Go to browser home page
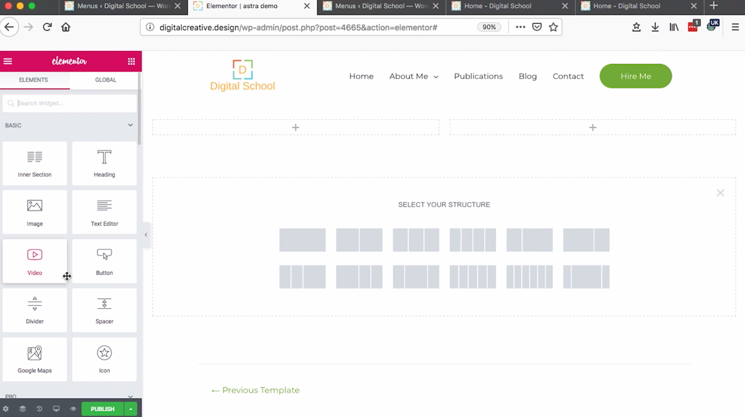Viewport: 745px width, 417px height. click(66, 27)
